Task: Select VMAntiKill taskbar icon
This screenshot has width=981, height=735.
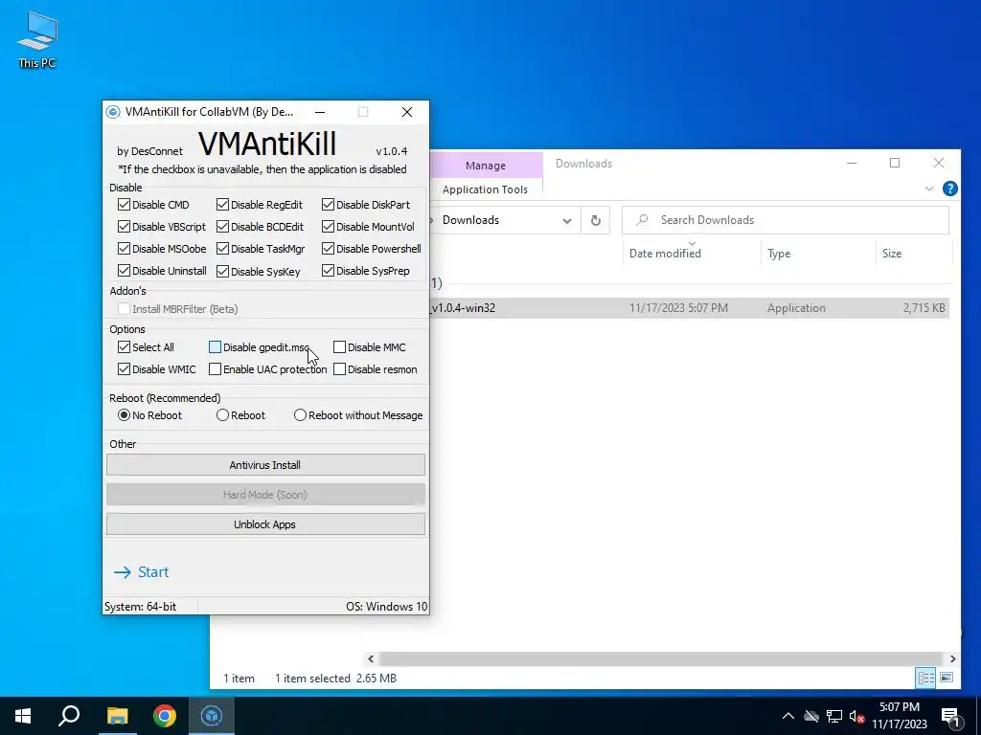Action: [212, 716]
